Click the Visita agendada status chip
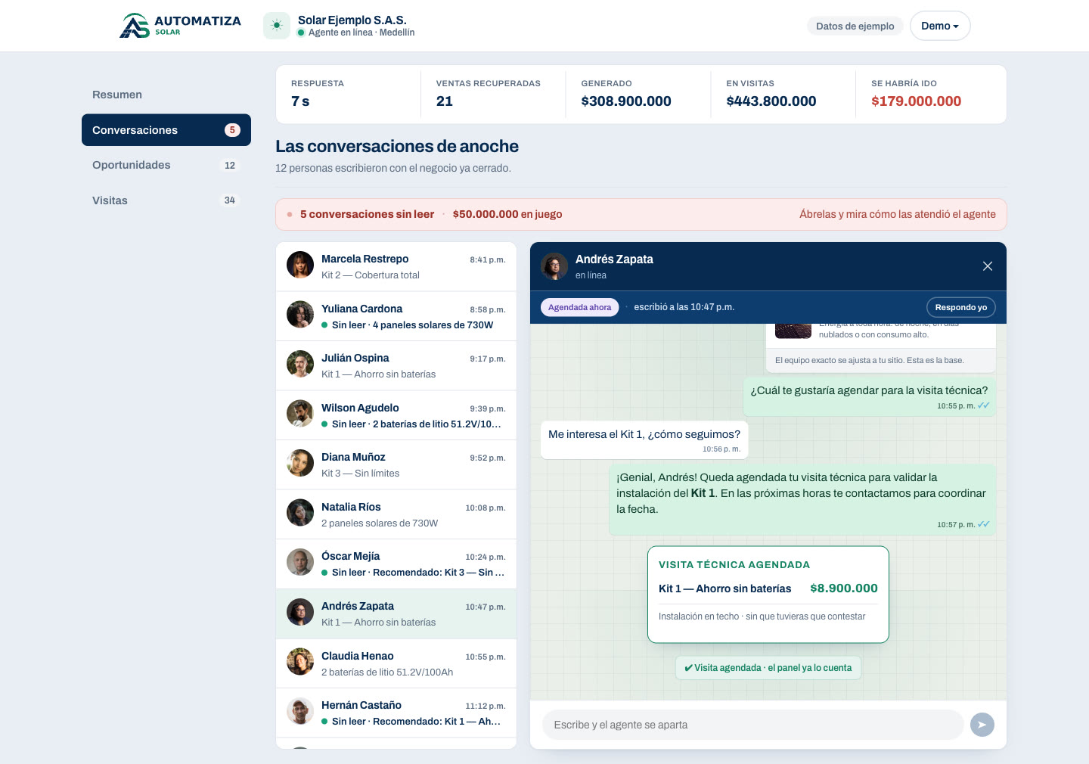1089x764 pixels. [768, 668]
